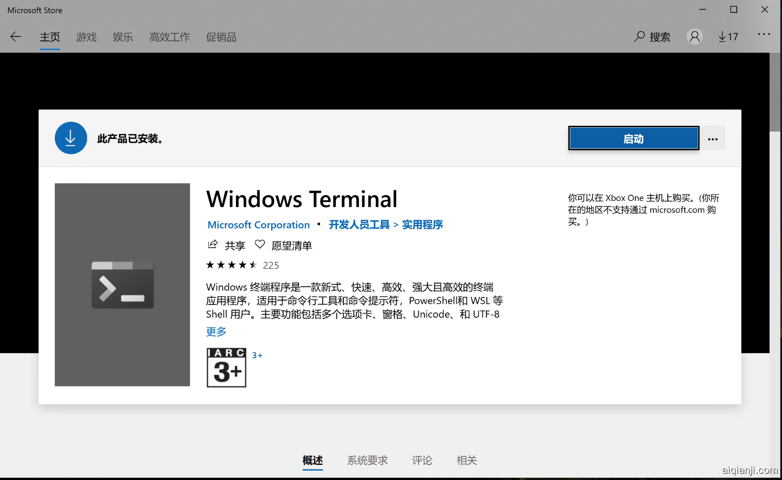Click the half-filled fifth rating star
Image resolution: width=782 pixels, height=480 pixels.
tap(254, 264)
